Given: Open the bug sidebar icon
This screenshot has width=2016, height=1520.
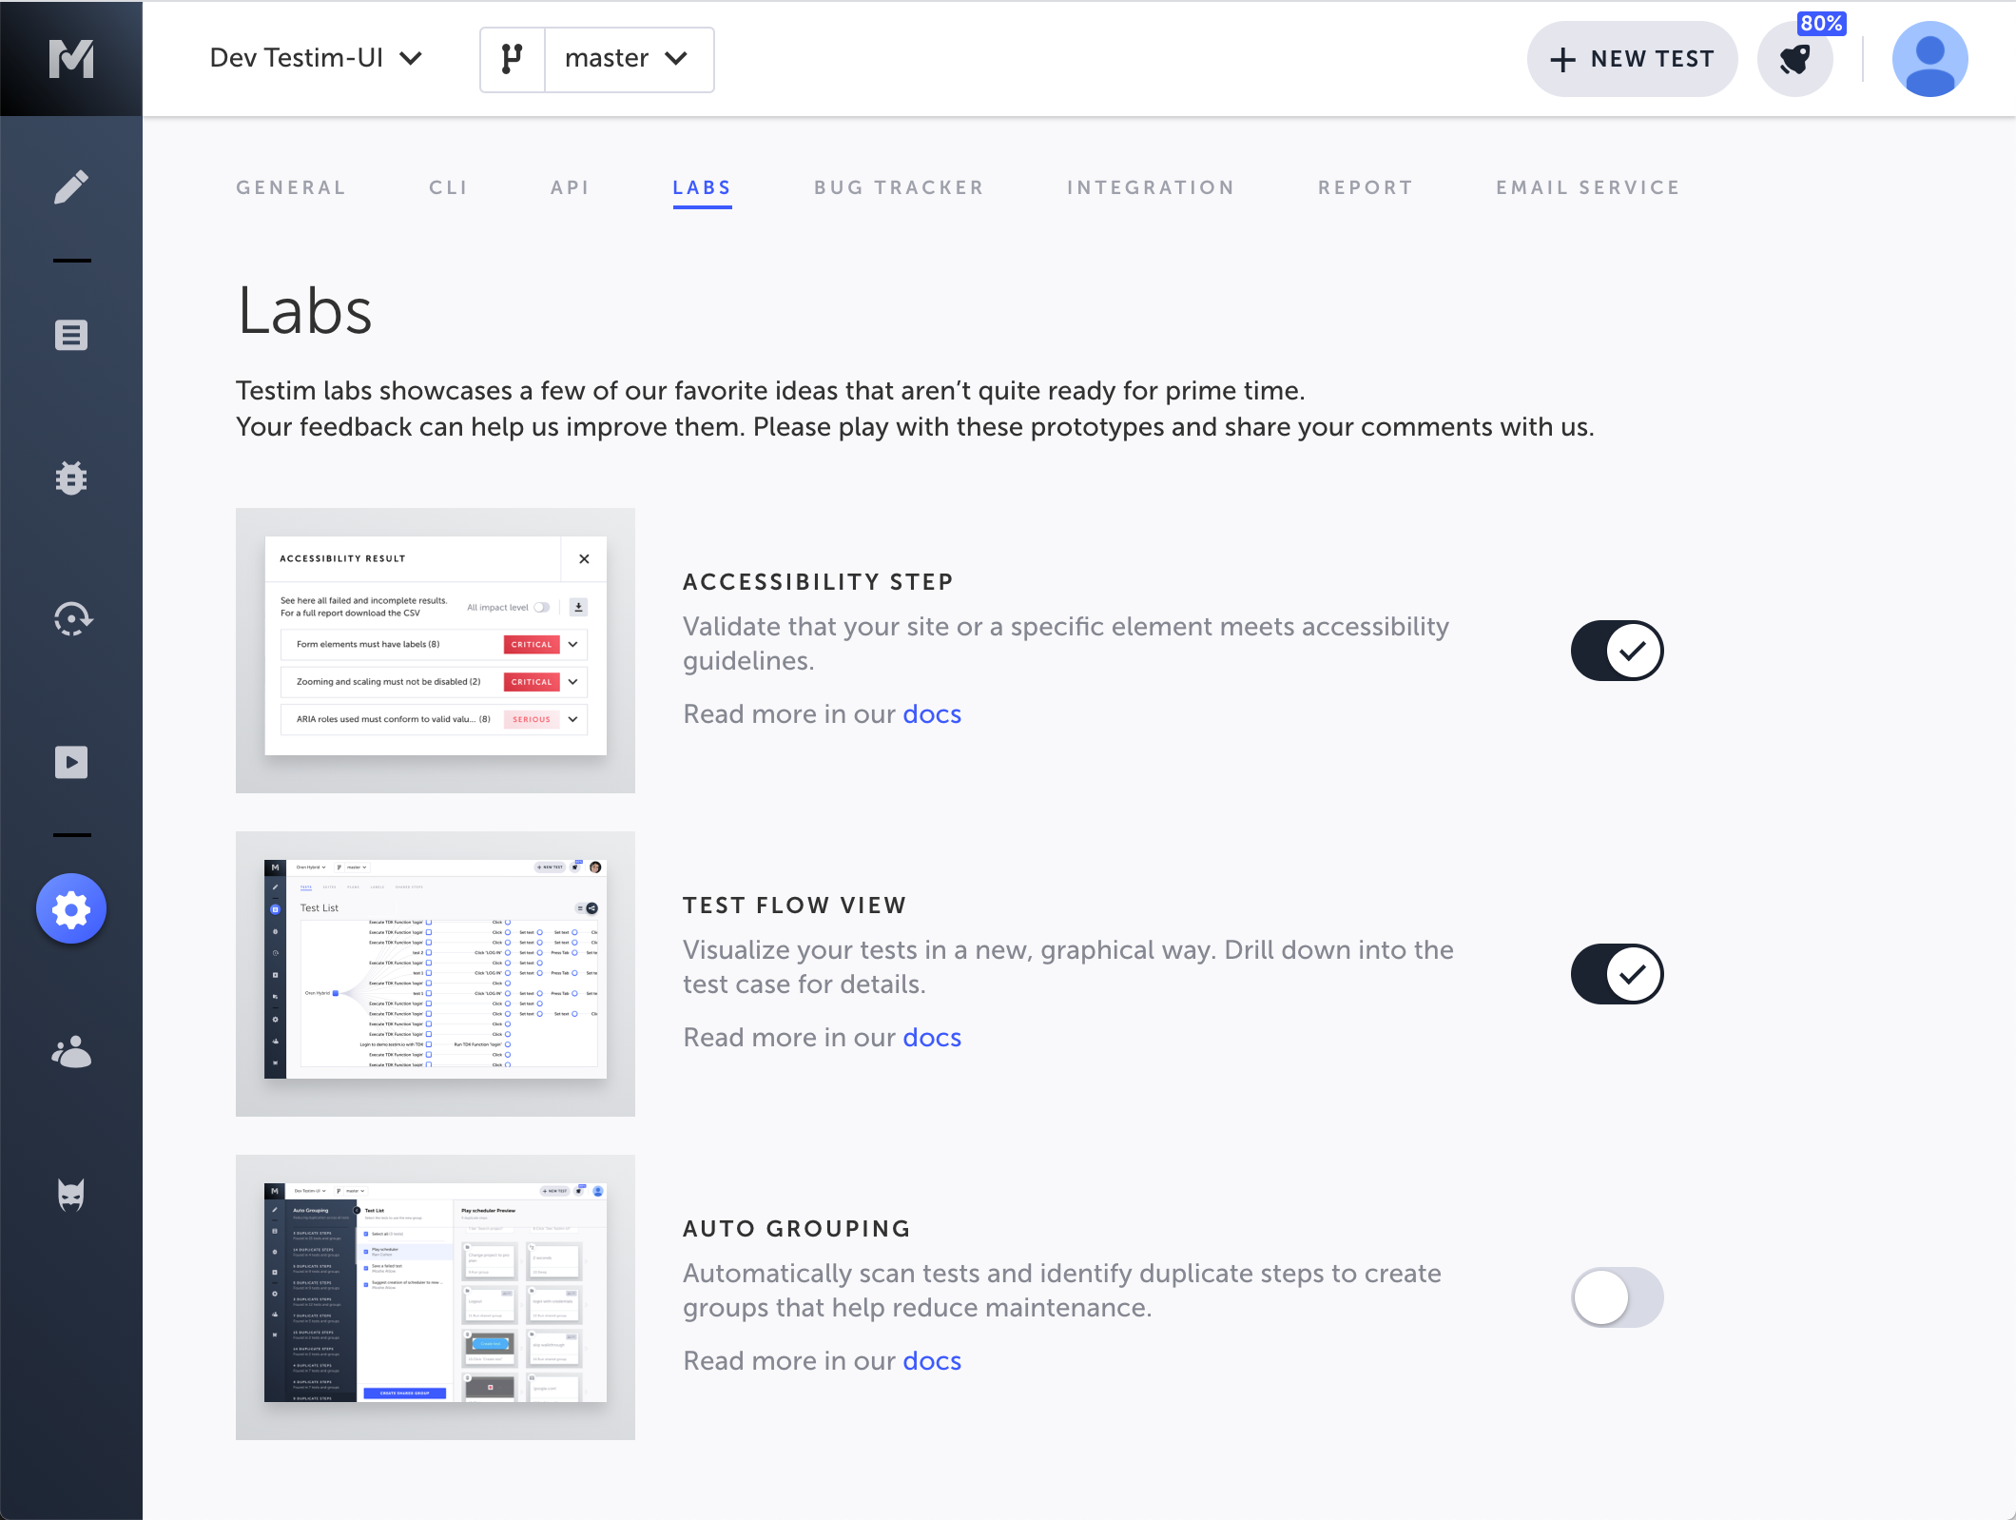Looking at the screenshot, I should click(x=71, y=477).
